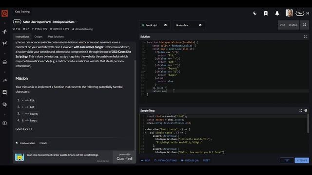The image size is (312, 175).
Task: Open the briefcase jobs sidebar icon
Action: pos(4,62)
